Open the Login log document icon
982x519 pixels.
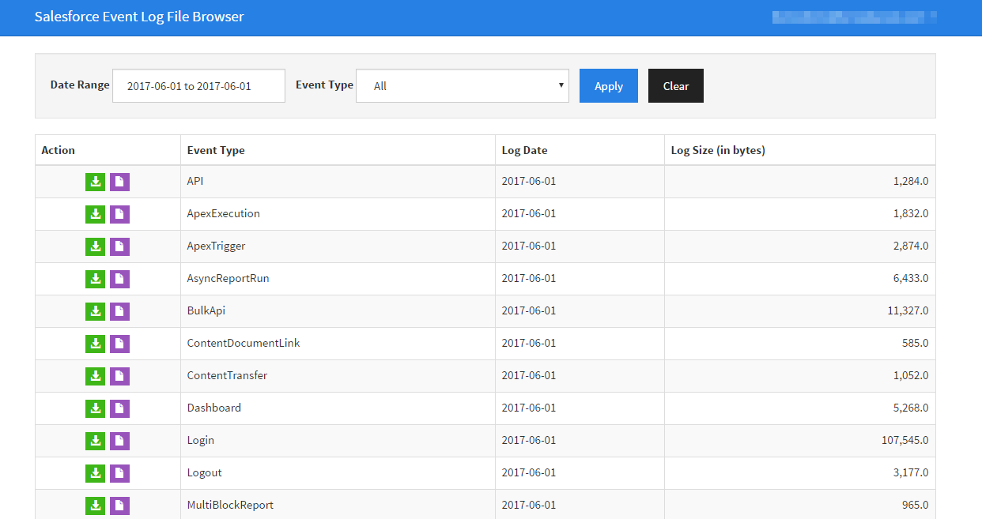(119, 441)
